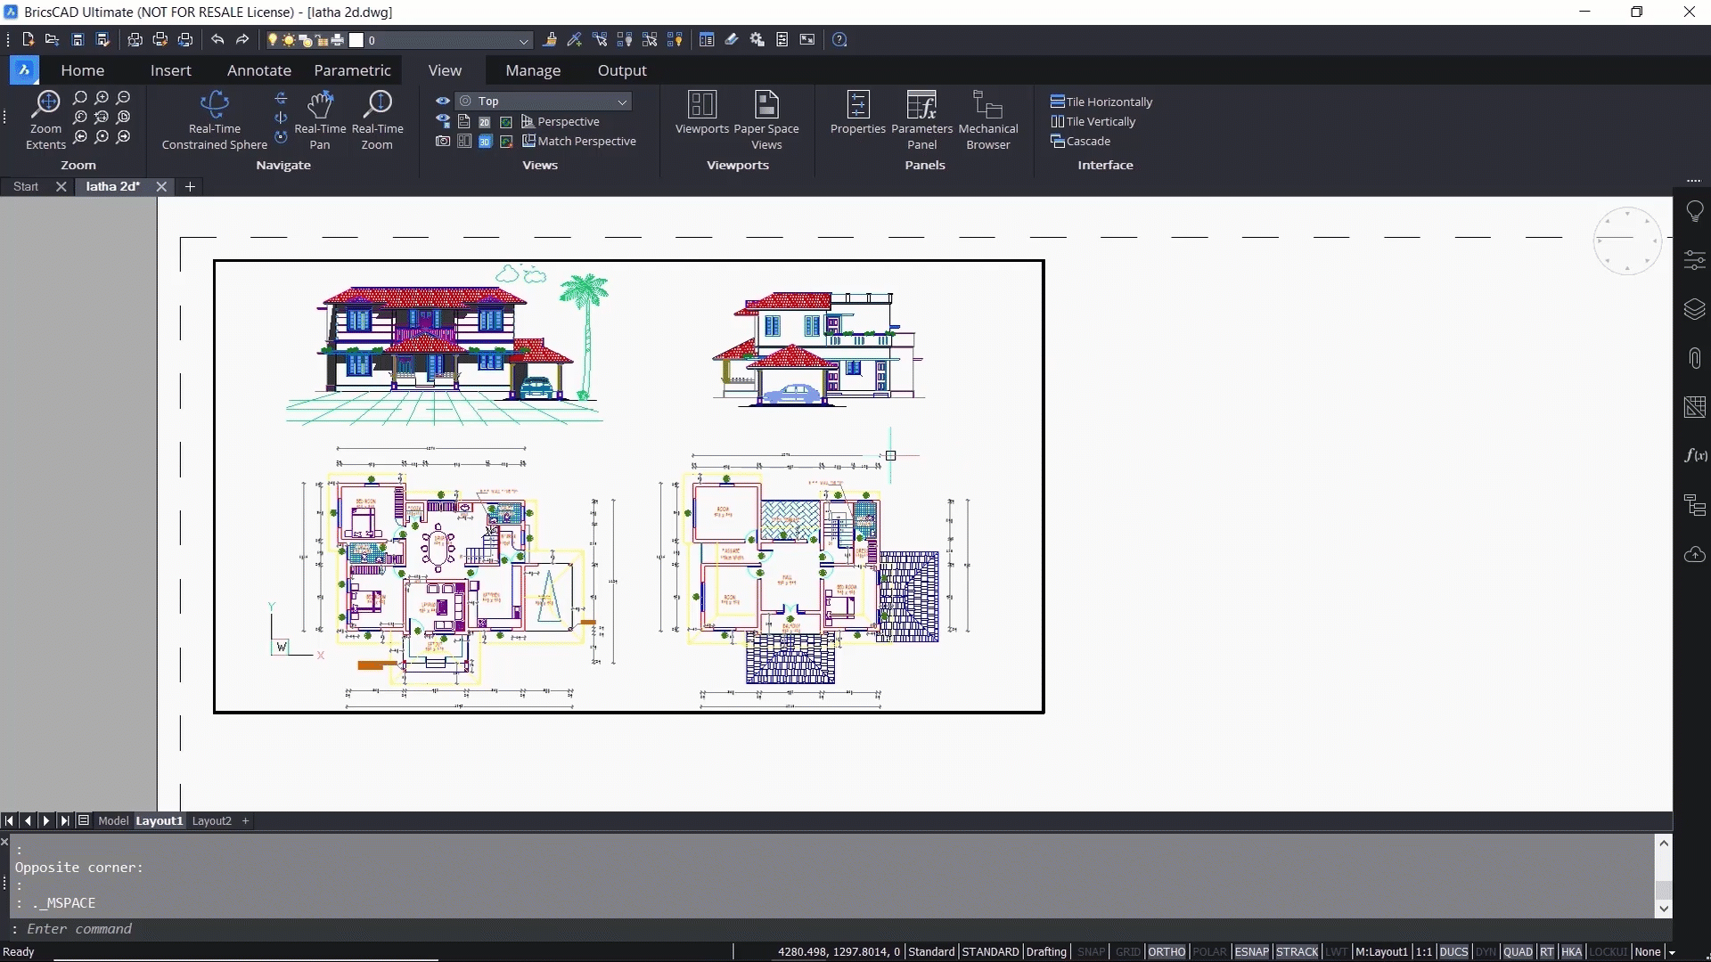Open the layer 0 dropdown list
Image resolution: width=1711 pixels, height=962 pixels.
coord(523,40)
